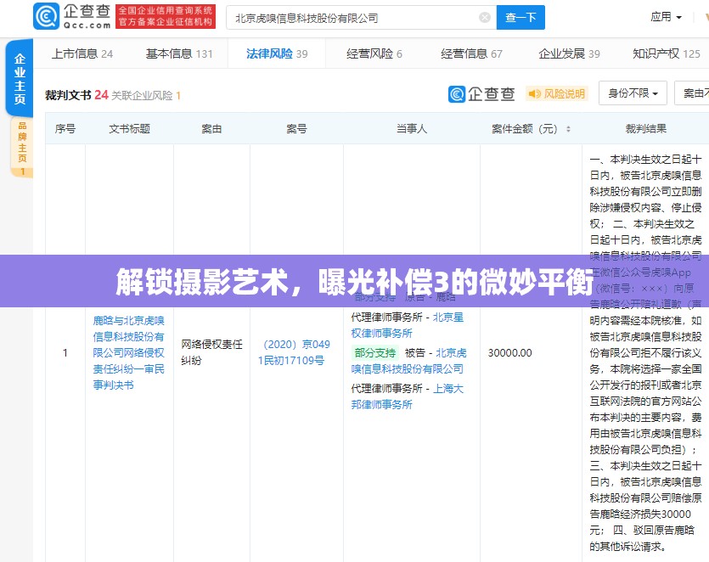Open 鹿晗与北京虎嗅 judgment document link
This screenshot has height=562, width=709.
[x=129, y=352]
